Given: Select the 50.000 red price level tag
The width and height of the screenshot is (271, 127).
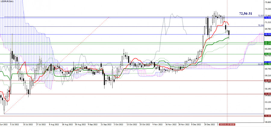Looking at the screenshot, I should 267,116.
